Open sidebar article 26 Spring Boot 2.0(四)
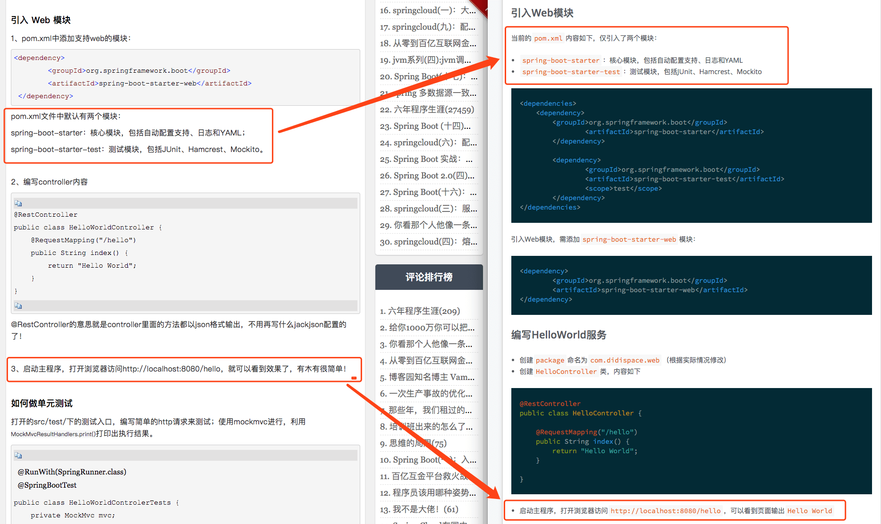881x524 pixels. coord(427,176)
